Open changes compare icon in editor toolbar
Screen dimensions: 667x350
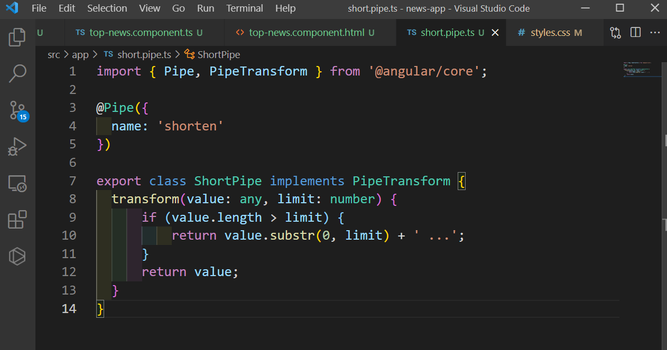(x=615, y=33)
